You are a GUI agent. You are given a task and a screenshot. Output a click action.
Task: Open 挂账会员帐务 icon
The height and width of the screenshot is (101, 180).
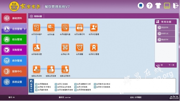(x=65, y=69)
